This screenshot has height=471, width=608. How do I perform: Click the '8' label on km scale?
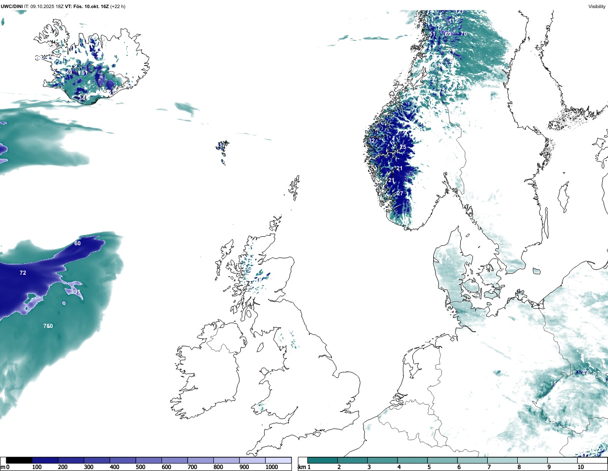pyautogui.click(x=519, y=467)
